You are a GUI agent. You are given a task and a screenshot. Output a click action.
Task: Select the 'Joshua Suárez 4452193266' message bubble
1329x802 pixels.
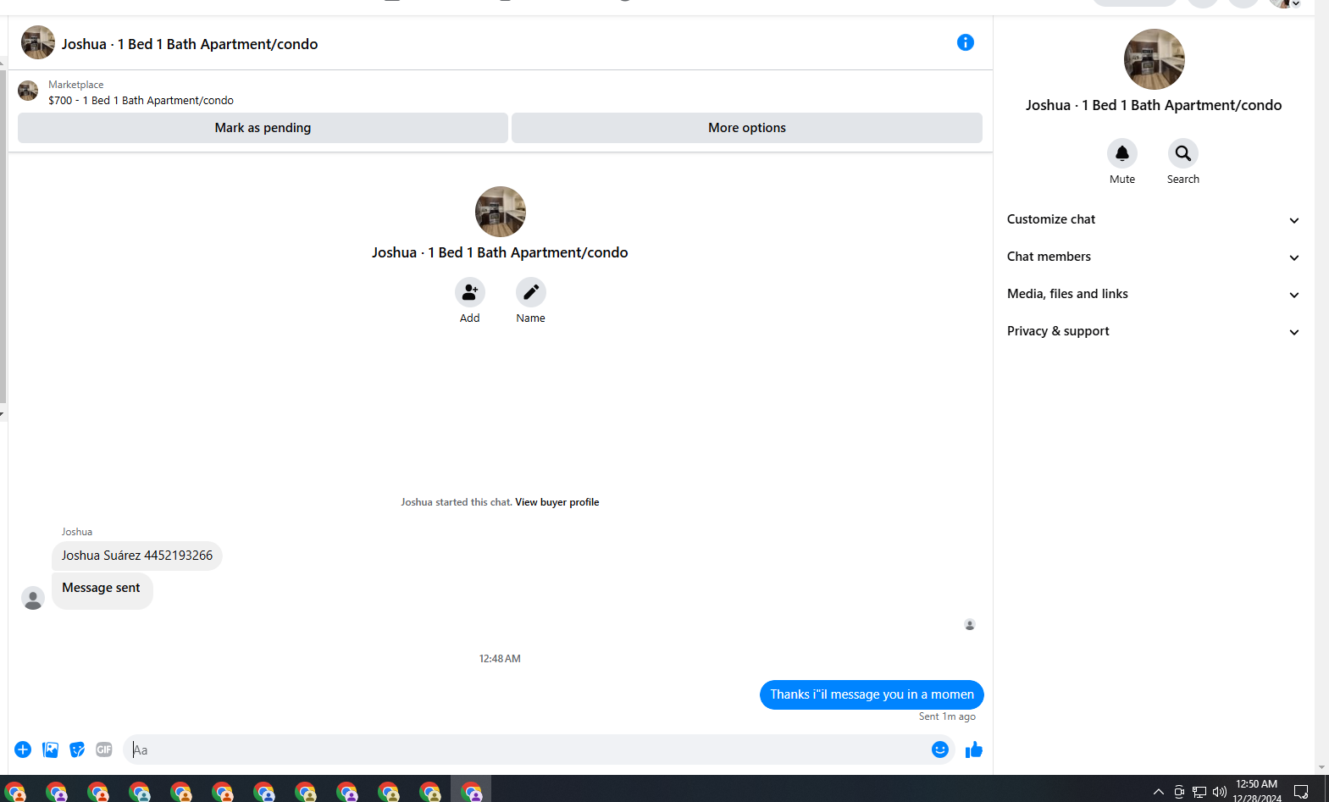(x=137, y=556)
